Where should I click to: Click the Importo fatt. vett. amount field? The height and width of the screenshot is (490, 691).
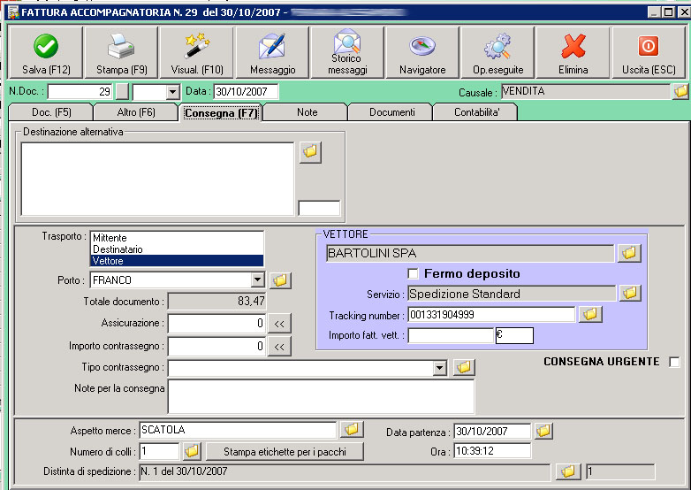pyautogui.click(x=451, y=335)
